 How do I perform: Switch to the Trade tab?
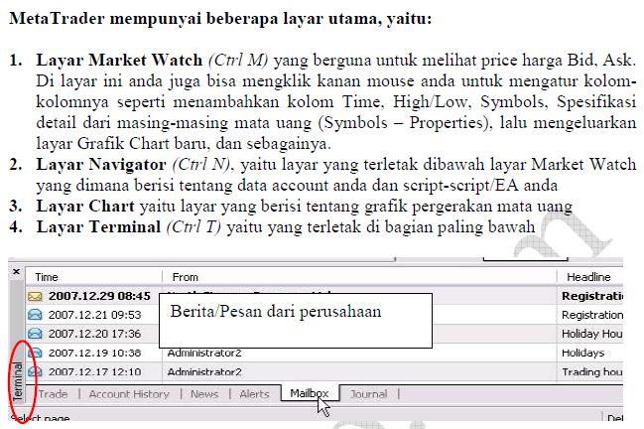click(x=53, y=394)
